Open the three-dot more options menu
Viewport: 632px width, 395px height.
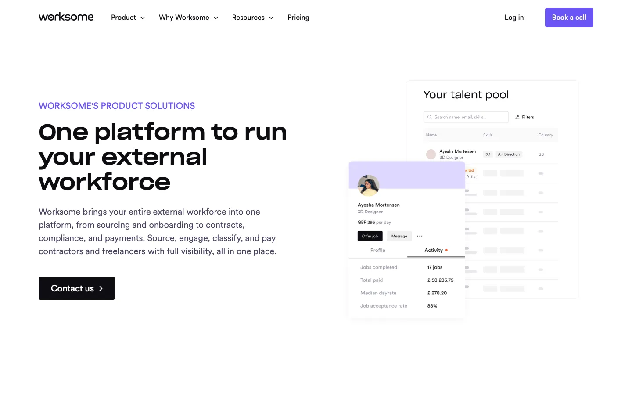[420, 236]
